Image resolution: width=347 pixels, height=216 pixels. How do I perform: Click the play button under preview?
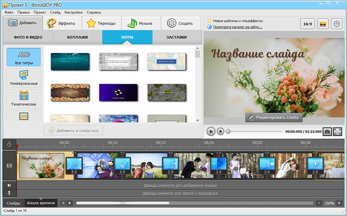click(x=211, y=131)
